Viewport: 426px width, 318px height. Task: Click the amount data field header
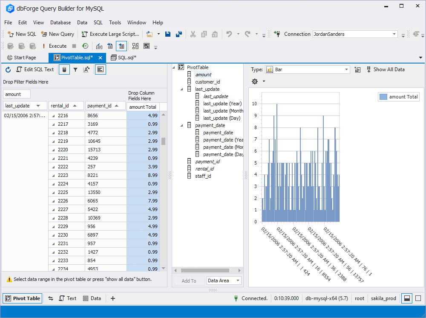[17, 94]
